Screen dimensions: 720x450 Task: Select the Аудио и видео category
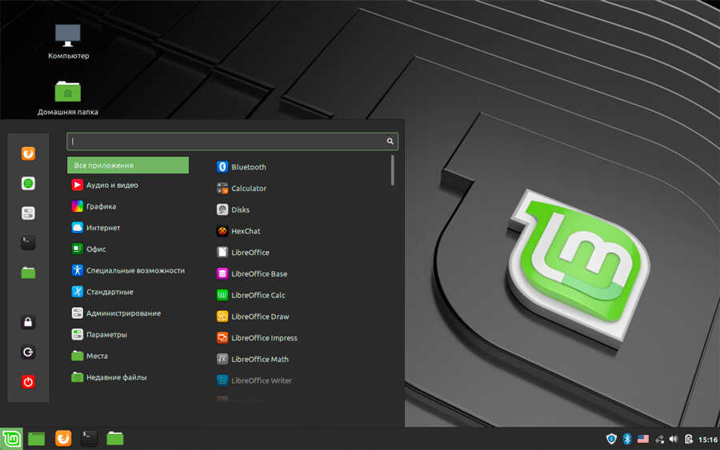tap(112, 185)
